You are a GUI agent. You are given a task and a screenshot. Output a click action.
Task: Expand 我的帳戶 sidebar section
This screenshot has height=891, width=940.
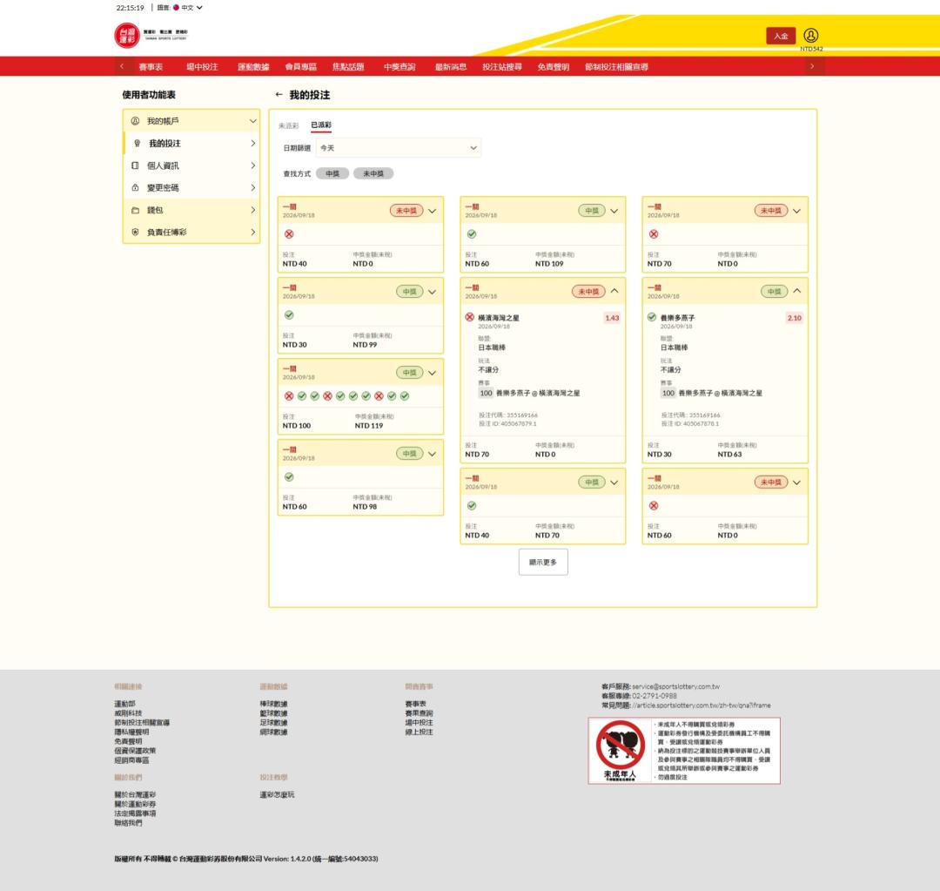pos(191,121)
